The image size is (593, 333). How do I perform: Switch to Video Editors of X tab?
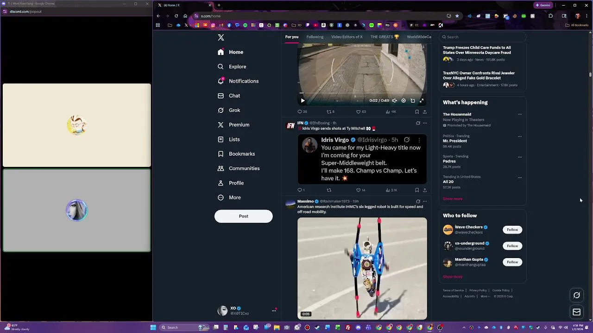[347, 37]
